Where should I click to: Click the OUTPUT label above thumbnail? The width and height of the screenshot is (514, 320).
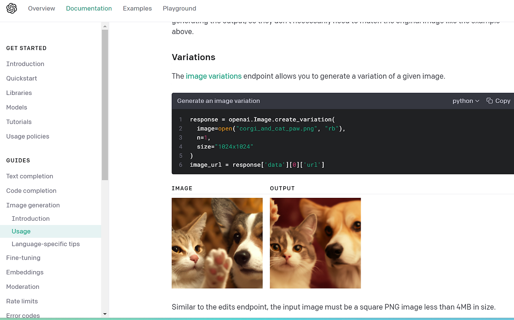(x=282, y=188)
